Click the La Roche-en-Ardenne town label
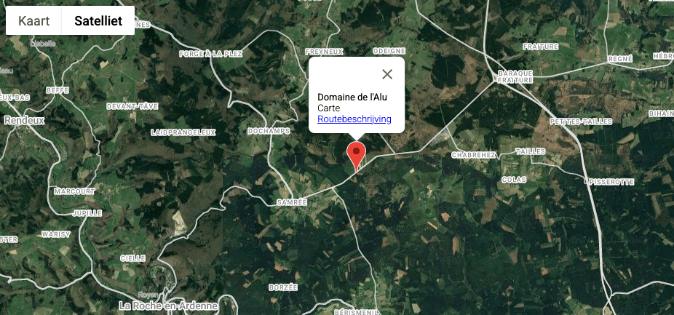The image size is (674, 315). (169, 306)
